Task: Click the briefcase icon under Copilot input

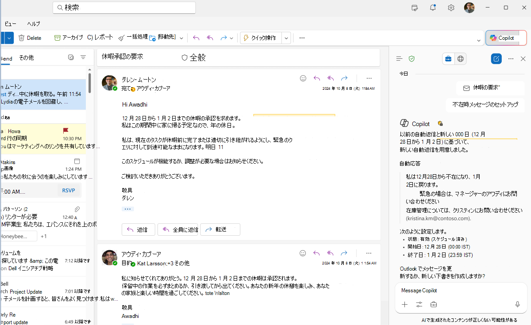Action: [434, 304]
